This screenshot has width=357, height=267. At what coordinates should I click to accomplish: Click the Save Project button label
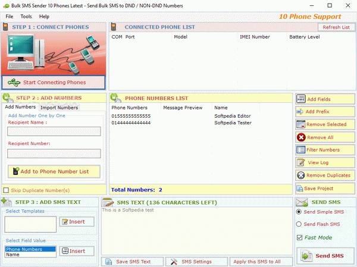coord(318,189)
